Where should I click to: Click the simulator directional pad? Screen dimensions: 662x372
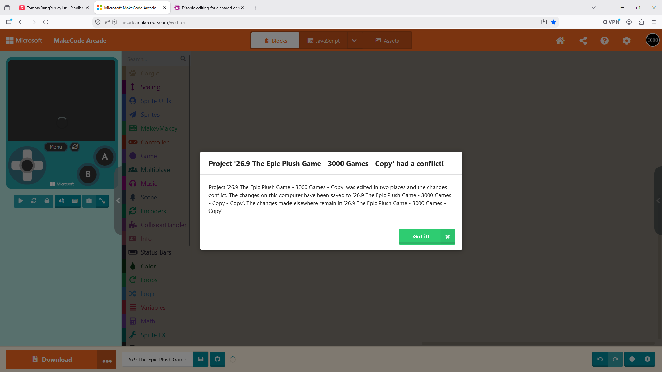(x=27, y=165)
